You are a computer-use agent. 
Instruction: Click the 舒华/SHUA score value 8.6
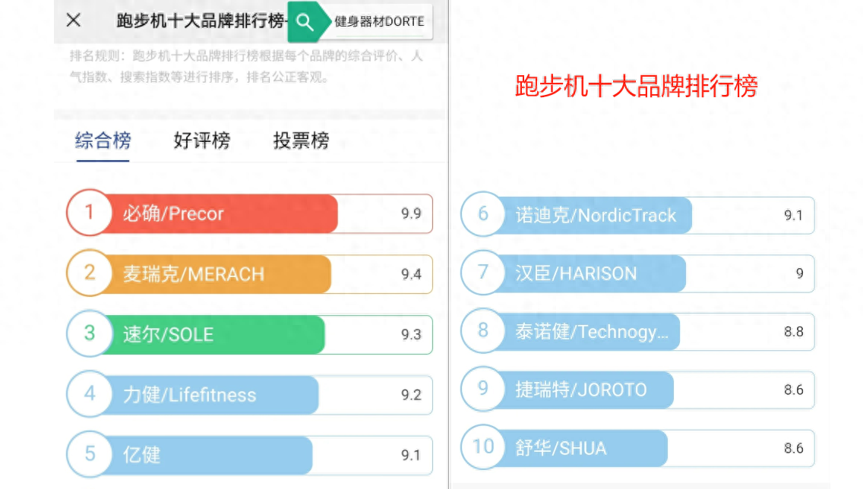[795, 448]
